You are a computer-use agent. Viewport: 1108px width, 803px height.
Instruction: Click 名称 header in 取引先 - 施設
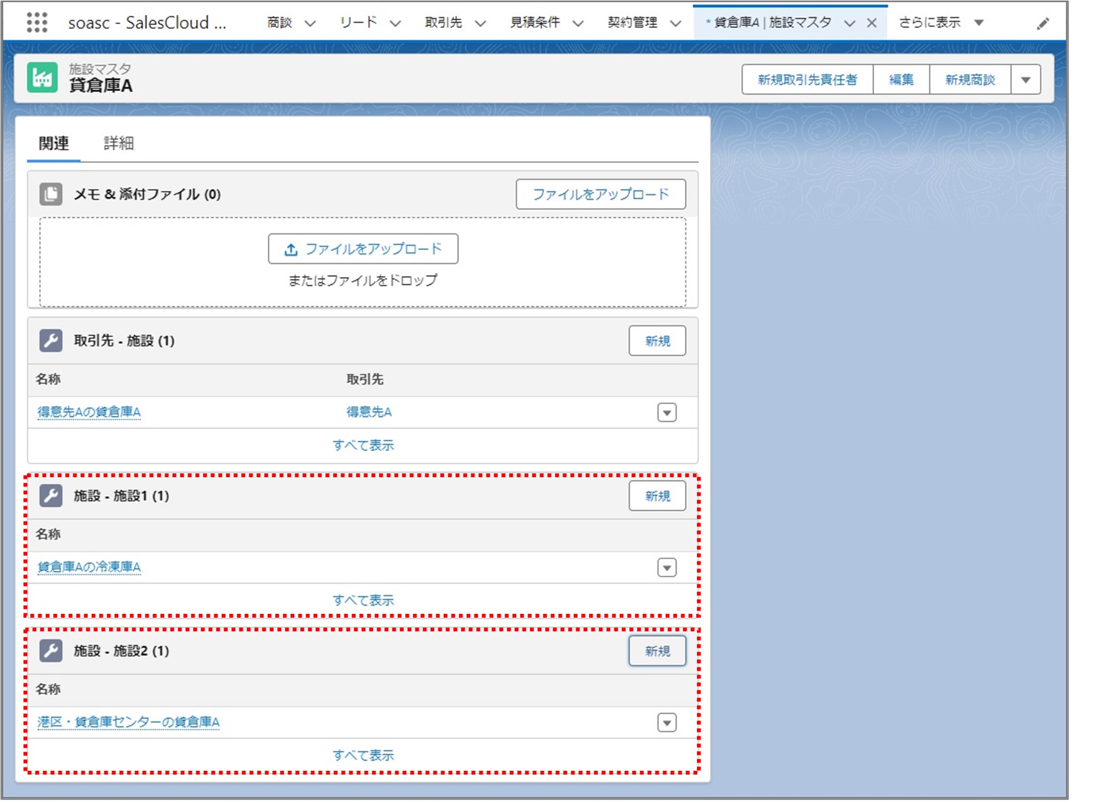pos(48,379)
